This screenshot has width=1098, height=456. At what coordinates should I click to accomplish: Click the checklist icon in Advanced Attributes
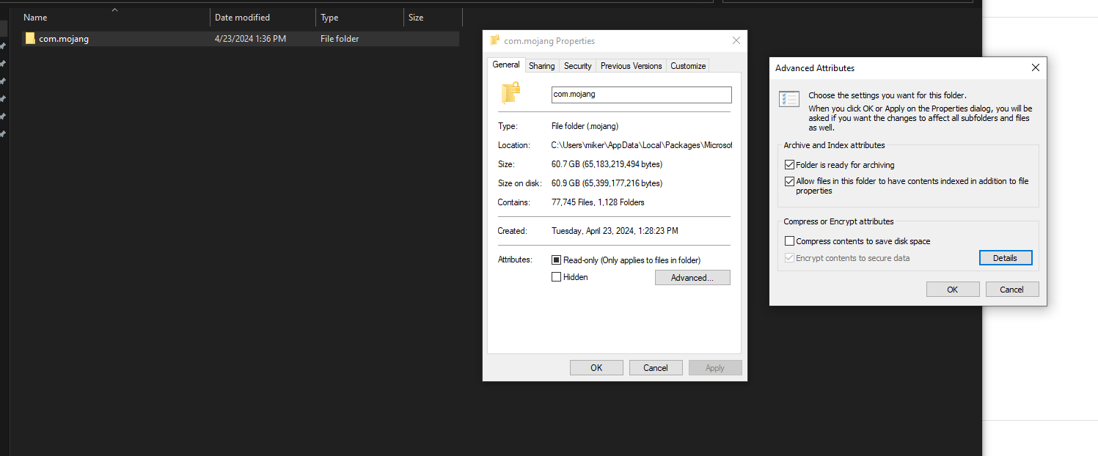coord(789,100)
